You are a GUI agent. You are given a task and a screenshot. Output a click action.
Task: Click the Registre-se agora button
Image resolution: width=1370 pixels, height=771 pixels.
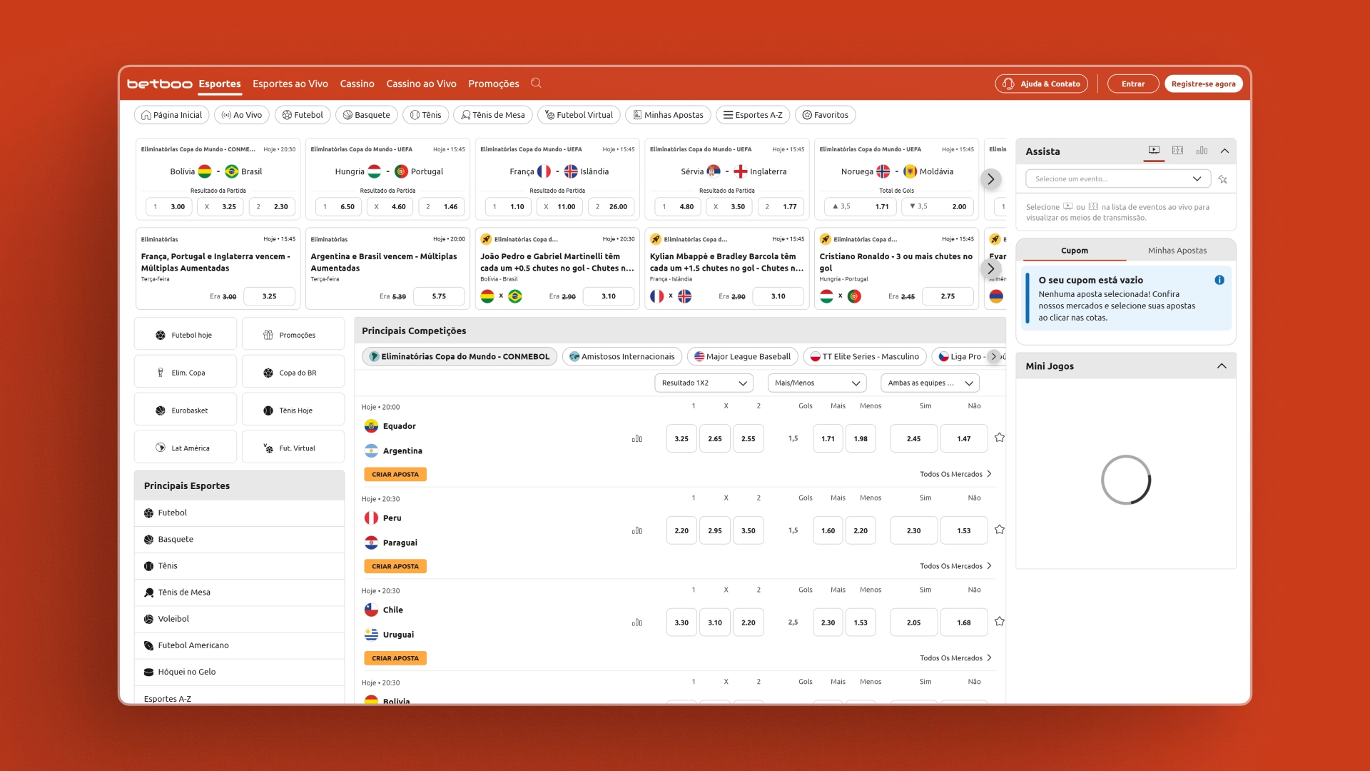coord(1203,84)
